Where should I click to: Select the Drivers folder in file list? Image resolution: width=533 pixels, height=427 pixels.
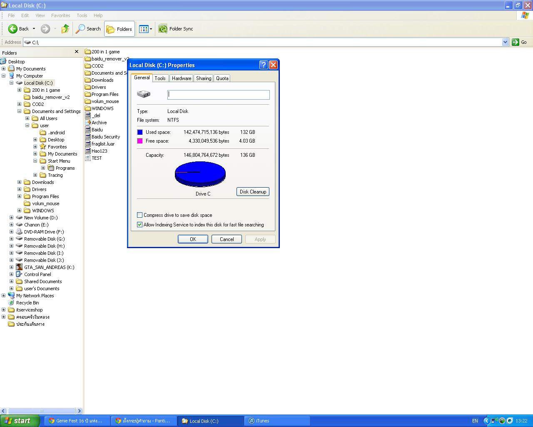[95, 87]
